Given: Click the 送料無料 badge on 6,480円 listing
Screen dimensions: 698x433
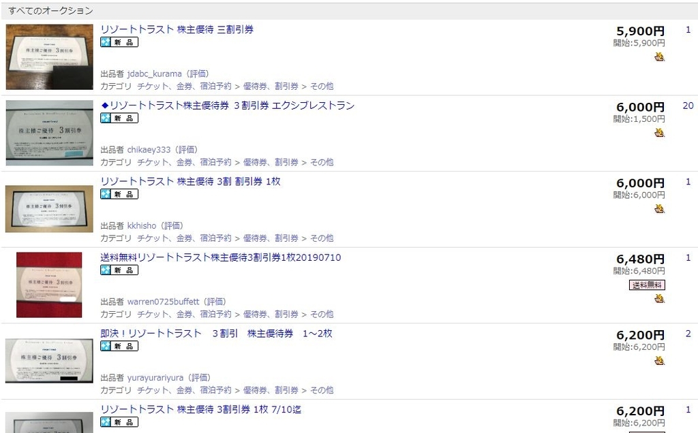Looking at the screenshot, I should point(647,285).
